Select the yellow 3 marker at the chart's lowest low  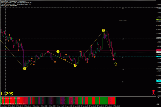24,69
